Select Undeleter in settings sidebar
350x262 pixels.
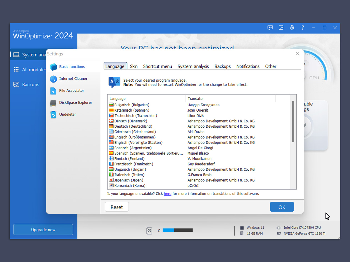pos(73,114)
